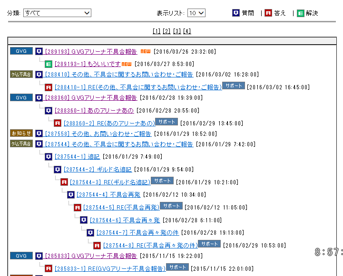The height and width of the screenshot is (276, 343).
Task: Click Q icon of reply 287544-2
Action: coord(57,170)
